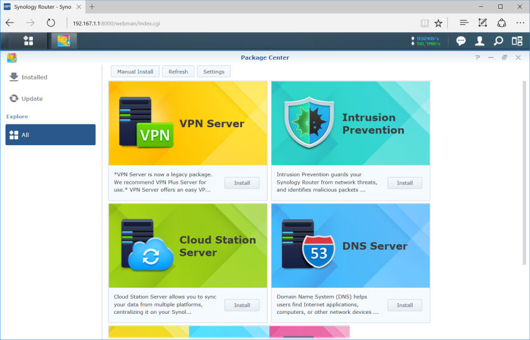
Task: Click the browser back arrow
Action: pos(10,23)
